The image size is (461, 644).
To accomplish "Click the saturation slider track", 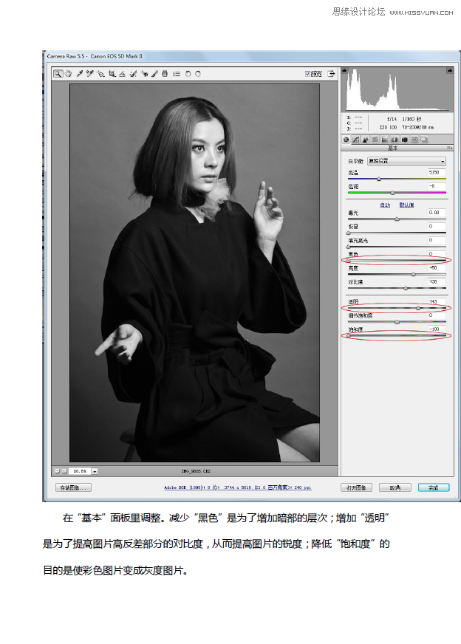I will pyautogui.click(x=397, y=335).
